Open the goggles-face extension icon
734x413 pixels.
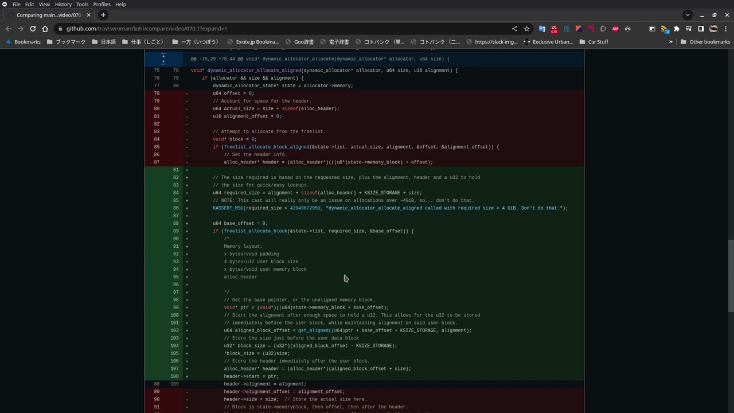click(628, 29)
